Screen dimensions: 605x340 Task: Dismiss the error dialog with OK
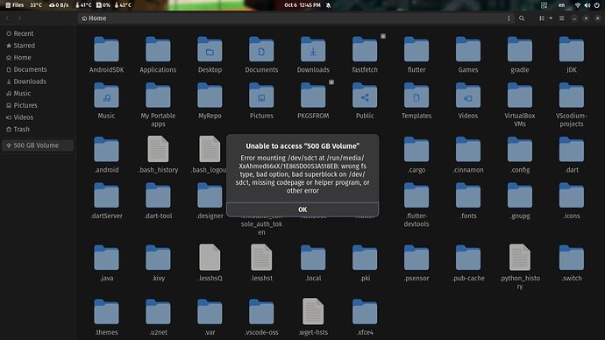pos(302,209)
